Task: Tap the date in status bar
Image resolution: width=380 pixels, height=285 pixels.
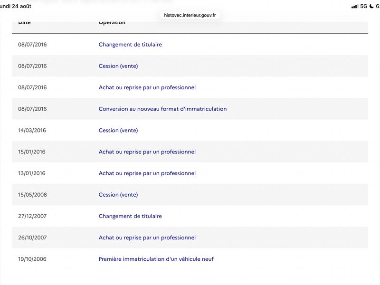Action: click(16, 6)
